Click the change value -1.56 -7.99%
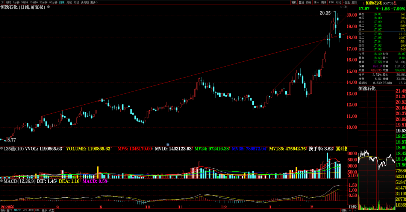The image size is (406, 212). (x=391, y=9)
